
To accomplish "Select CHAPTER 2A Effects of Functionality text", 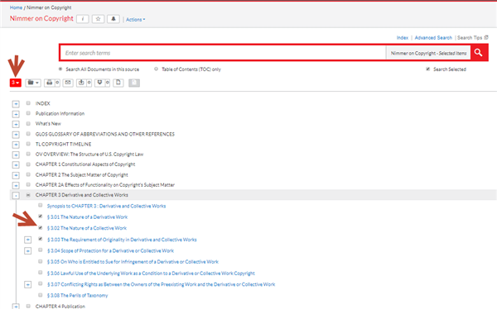I will [x=105, y=185].
